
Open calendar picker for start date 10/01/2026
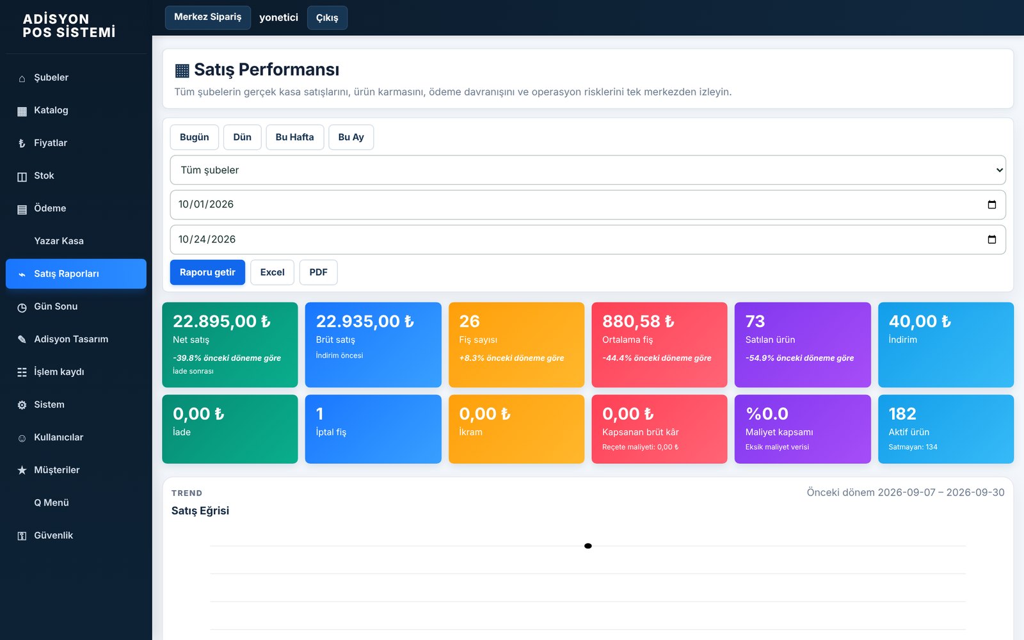[x=991, y=205]
